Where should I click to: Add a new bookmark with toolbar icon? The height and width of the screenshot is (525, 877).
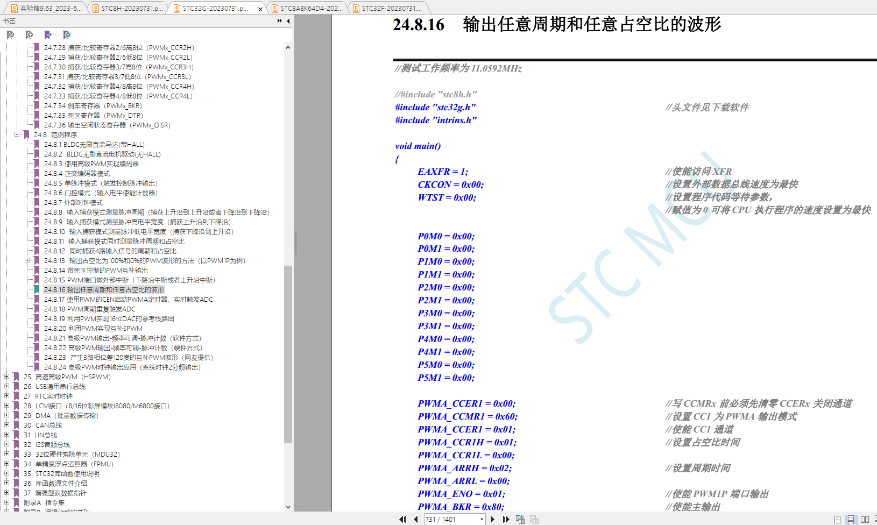tap(29, 35)
